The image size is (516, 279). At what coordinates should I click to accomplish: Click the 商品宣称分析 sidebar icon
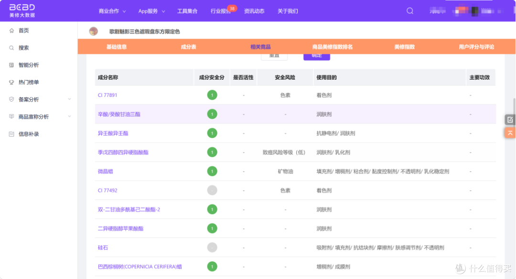point(11,116)
